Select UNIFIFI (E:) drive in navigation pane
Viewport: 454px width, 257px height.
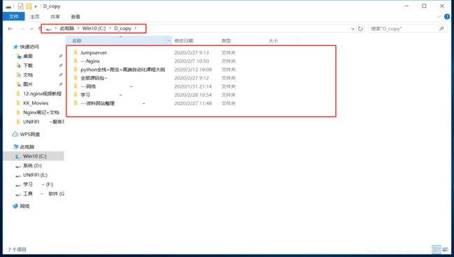click(35, 175)
